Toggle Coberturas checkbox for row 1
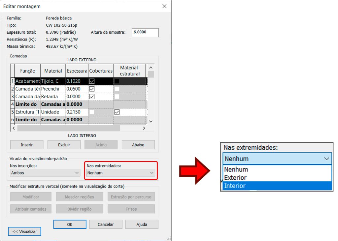 pos(92,81)
